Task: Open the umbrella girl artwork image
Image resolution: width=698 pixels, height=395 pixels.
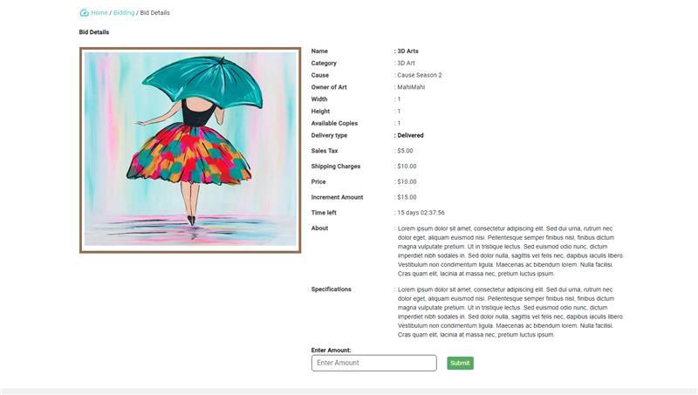Action: pyautogui.click(x=190, y=150)
